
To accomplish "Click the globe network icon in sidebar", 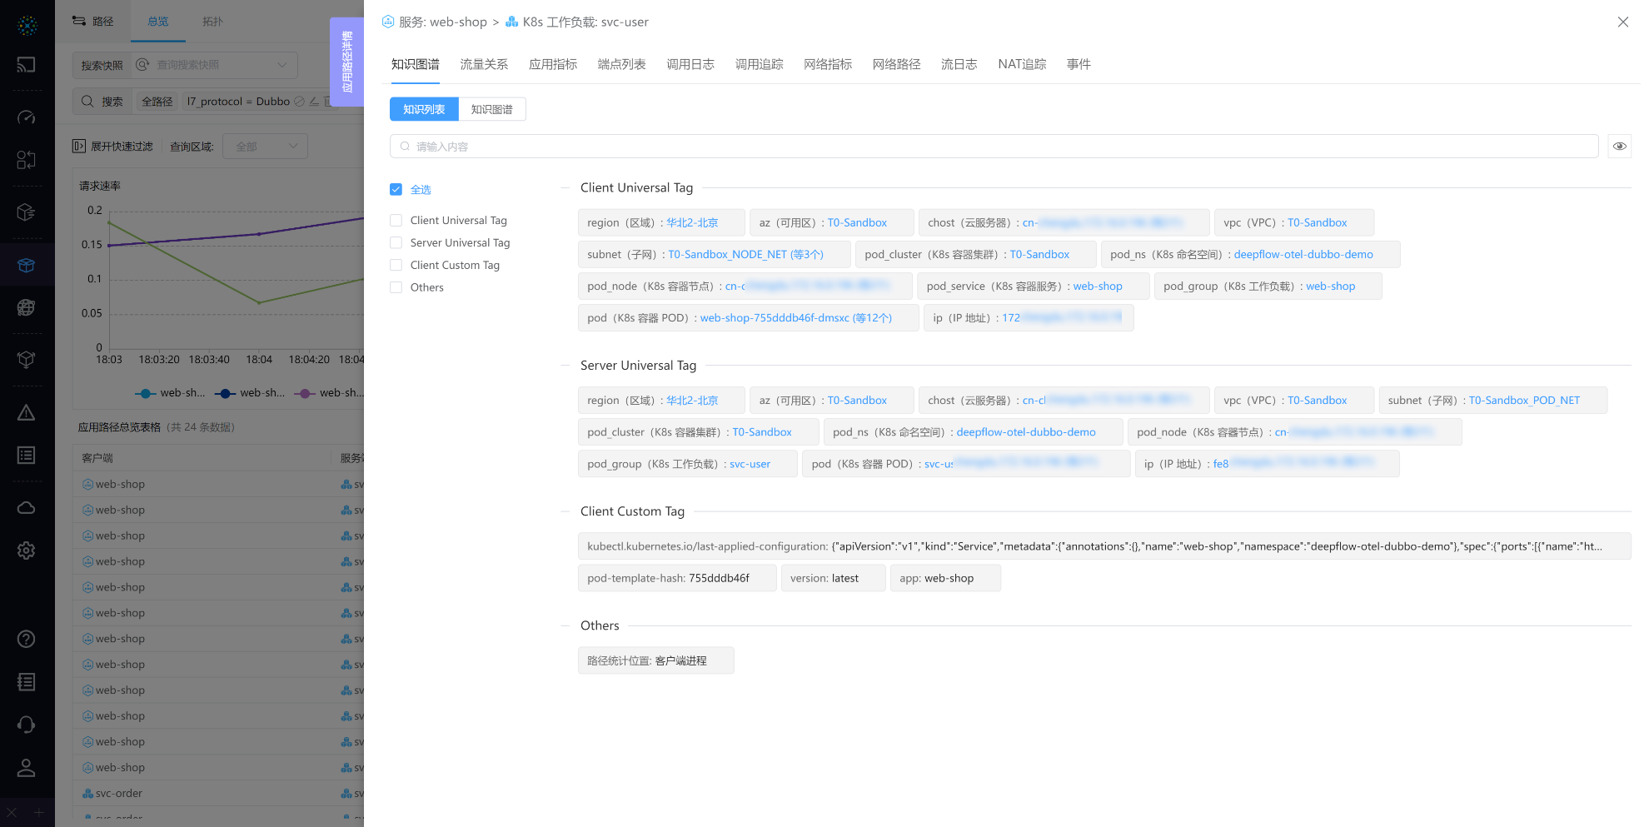I will tap(26, 307).
